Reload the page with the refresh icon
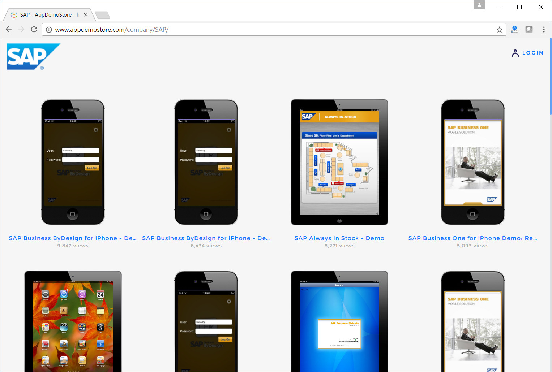 tap(34, 29)
